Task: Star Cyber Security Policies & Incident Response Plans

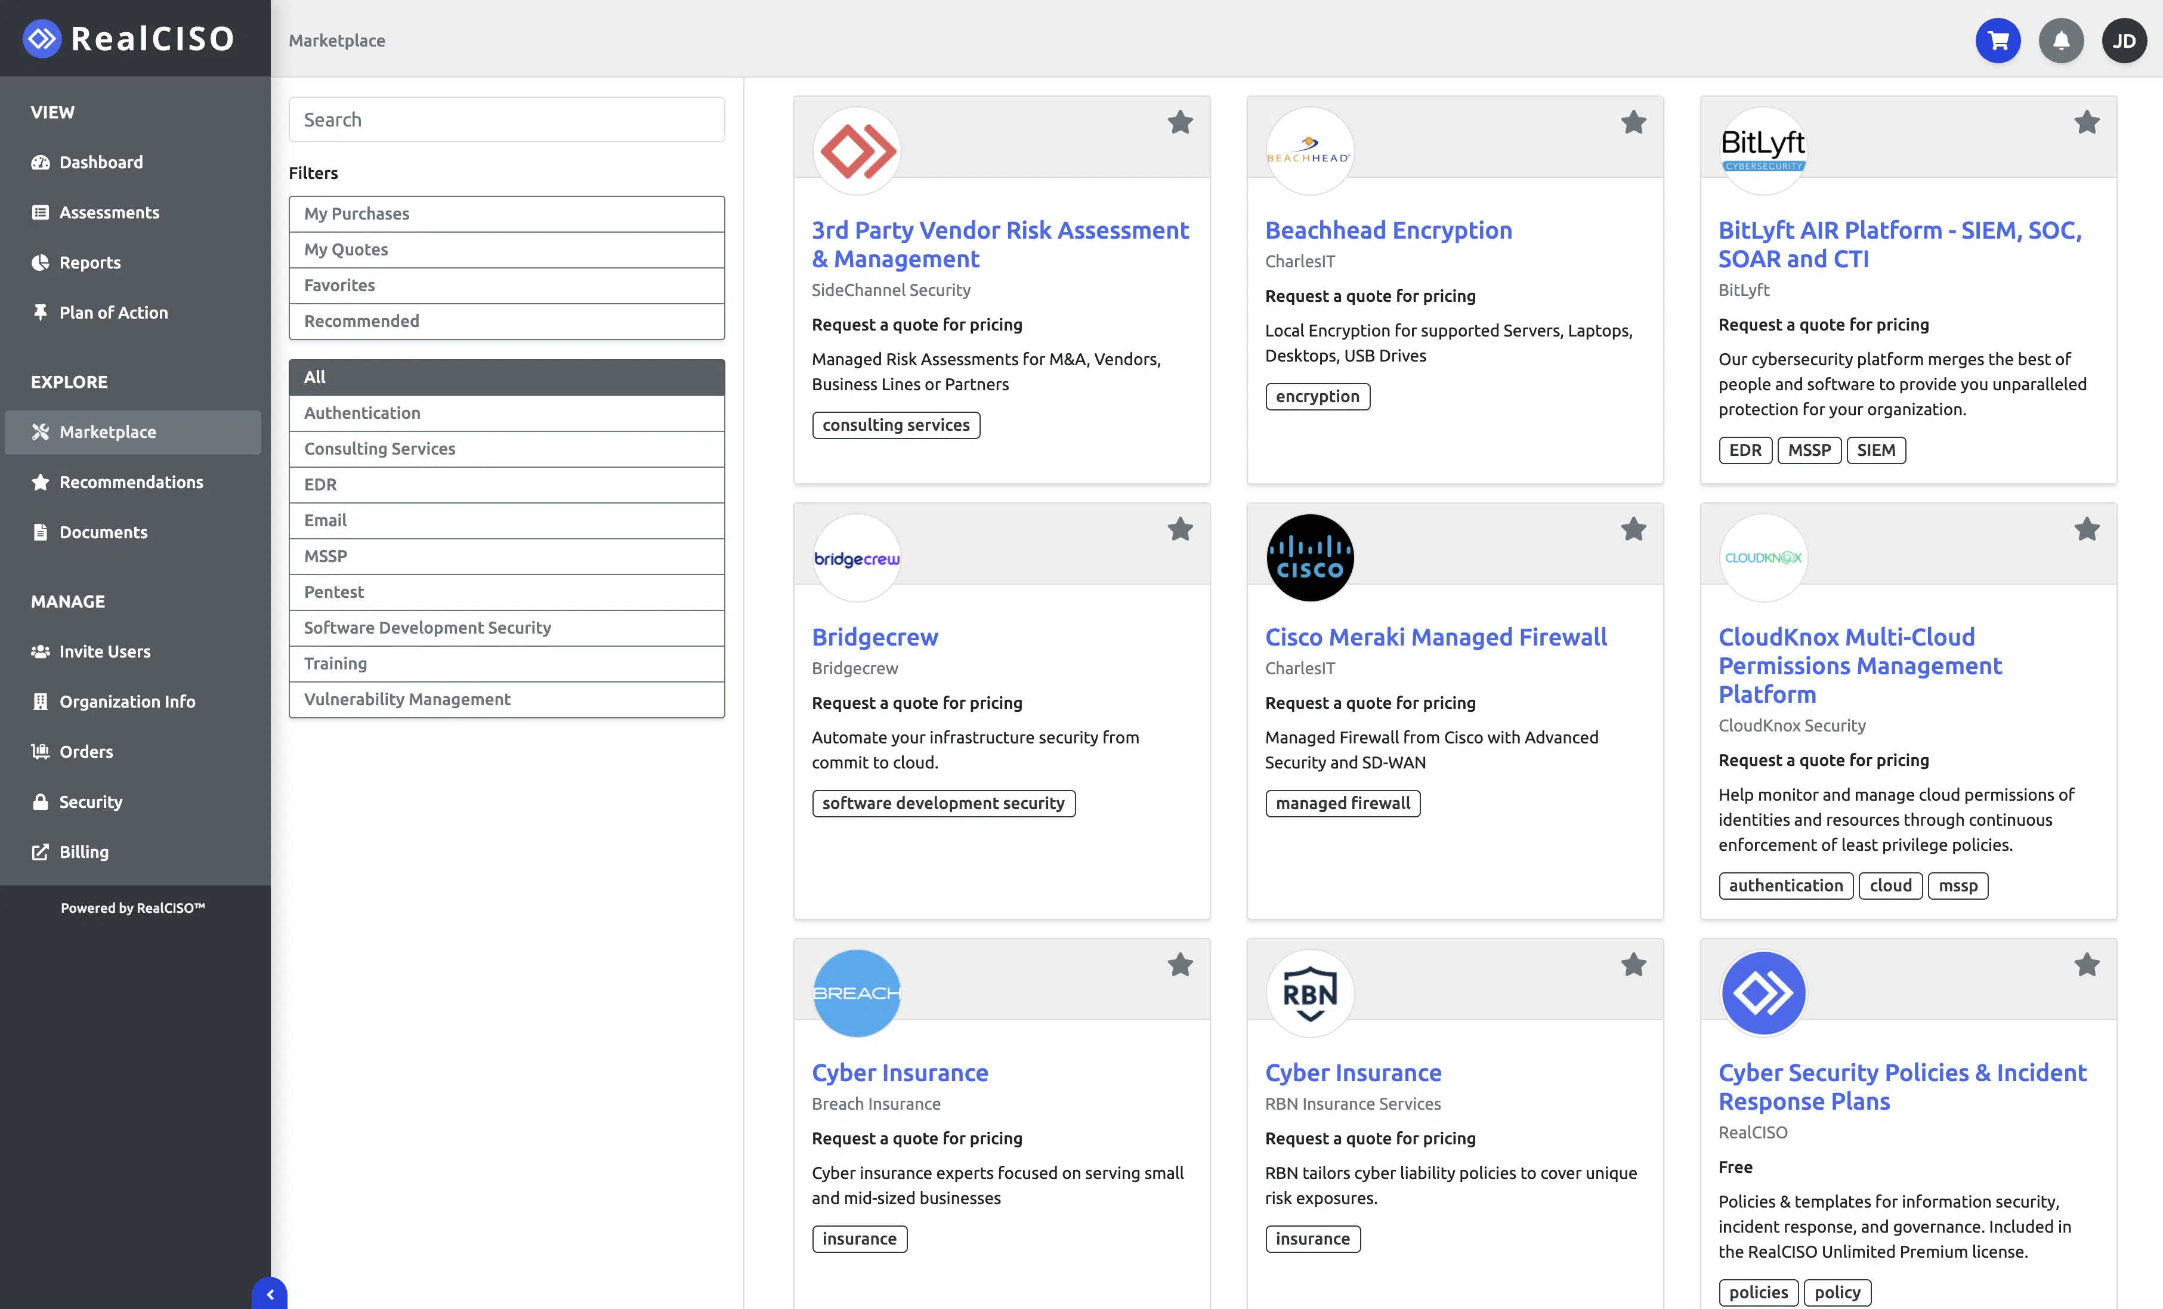Action: coord(2087,965)
